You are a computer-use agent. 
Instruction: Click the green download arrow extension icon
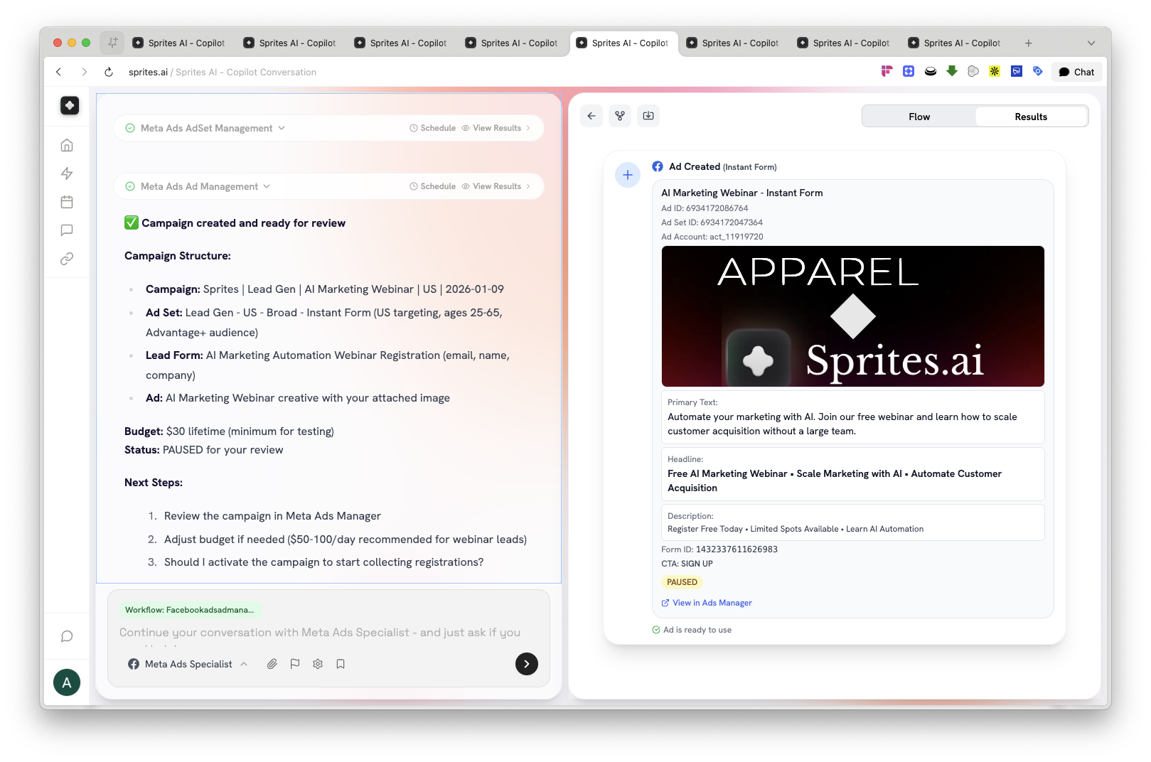[952, 71]
